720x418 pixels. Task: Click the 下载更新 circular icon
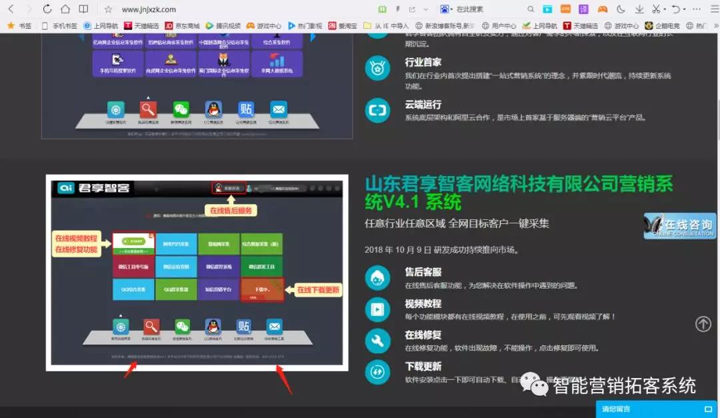point(377,372)
